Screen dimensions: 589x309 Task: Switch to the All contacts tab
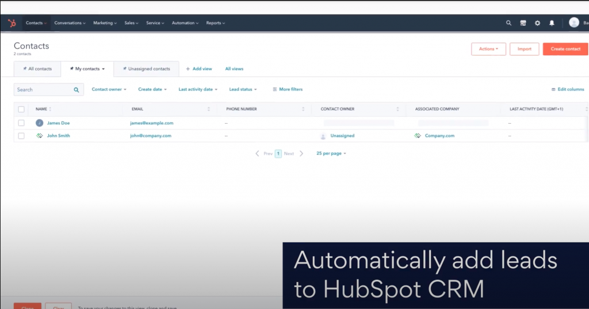[x=37, y=69]
